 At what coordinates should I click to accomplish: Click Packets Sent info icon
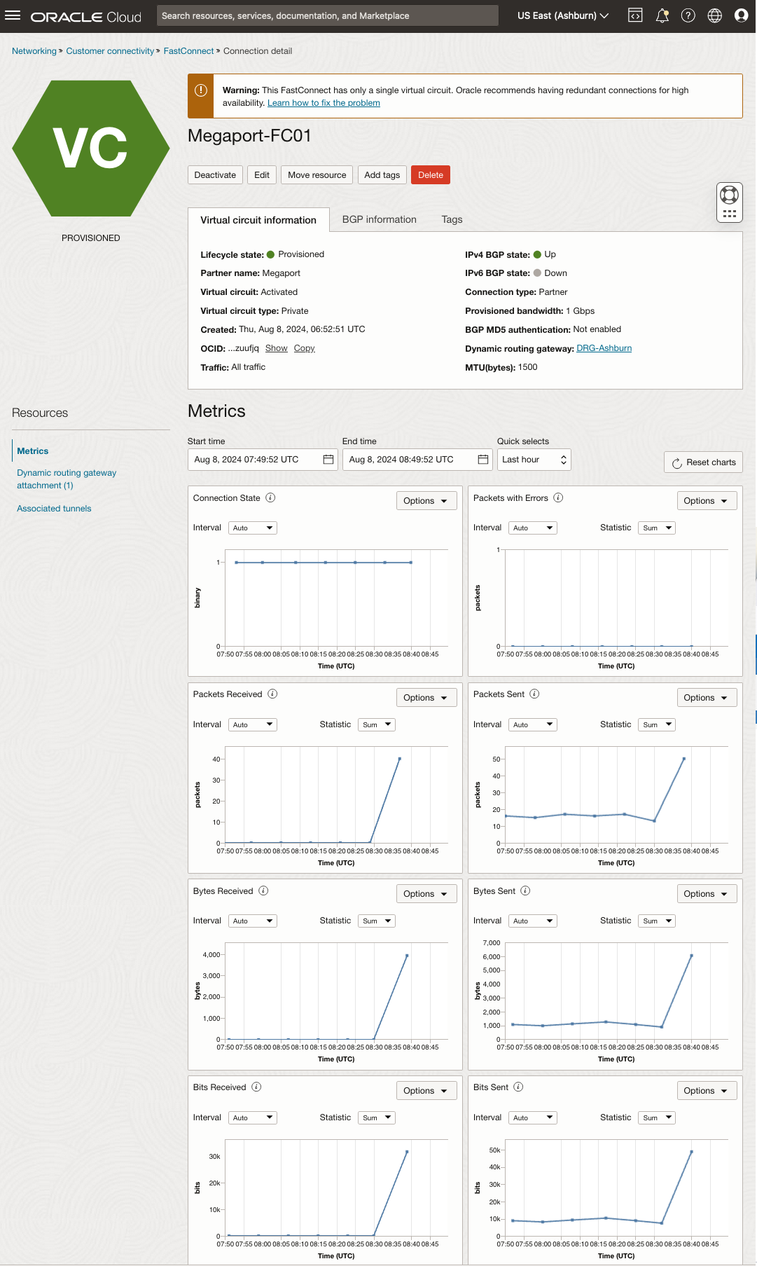(534, 694)
